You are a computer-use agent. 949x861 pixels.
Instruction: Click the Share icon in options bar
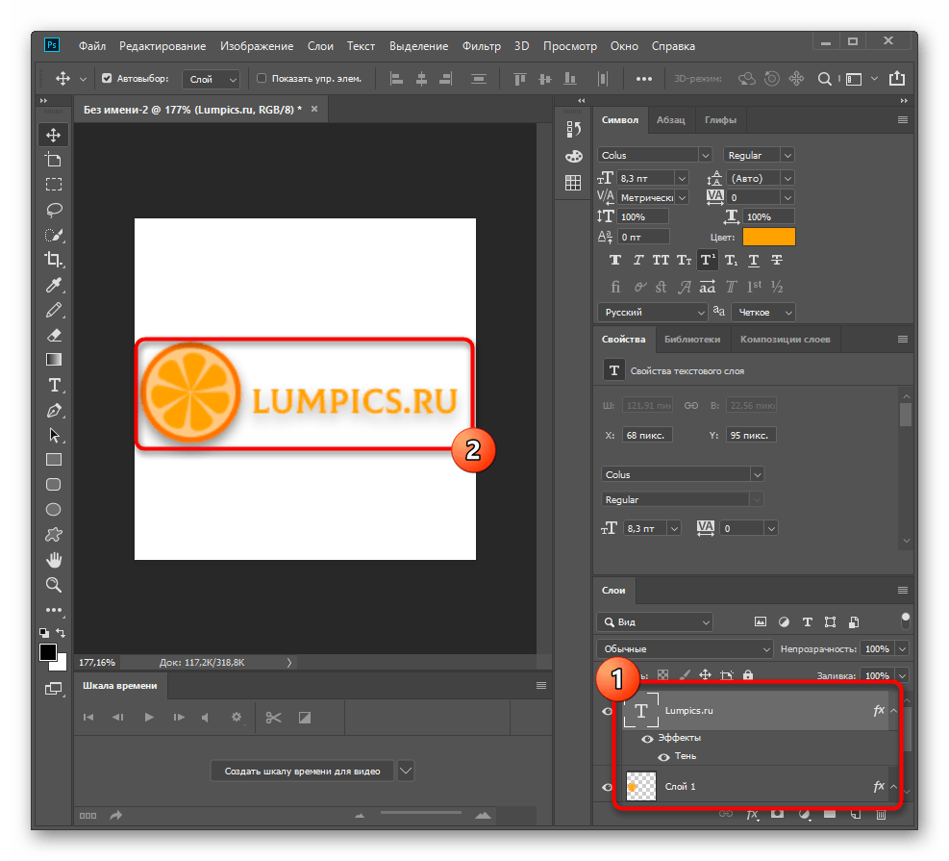coord(897,79)
